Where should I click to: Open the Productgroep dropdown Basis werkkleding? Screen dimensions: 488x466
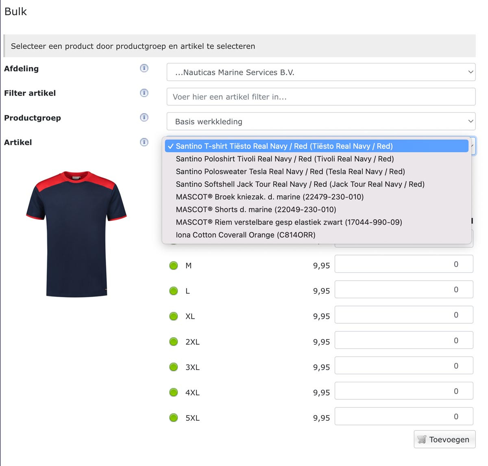tap(321, 121)
